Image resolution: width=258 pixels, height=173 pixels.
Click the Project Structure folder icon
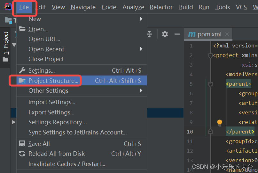tap(22, 81)
